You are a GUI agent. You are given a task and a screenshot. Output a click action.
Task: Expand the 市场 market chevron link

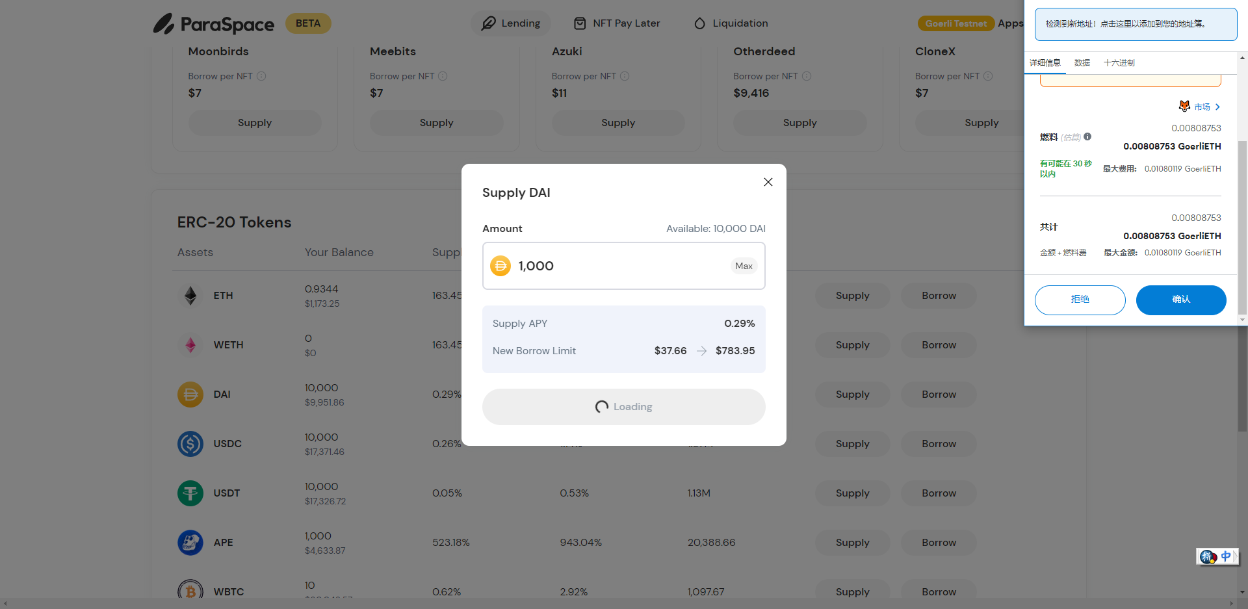[1217, 107]
